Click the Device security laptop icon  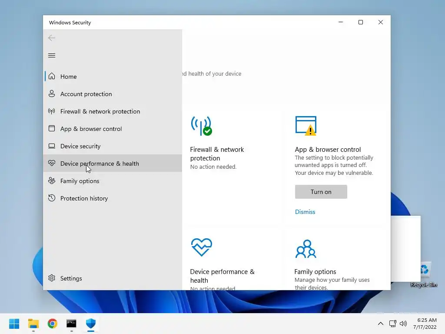coord(52,146)
